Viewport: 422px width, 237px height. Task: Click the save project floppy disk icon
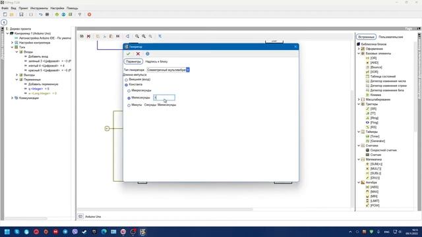click(21, 14)
